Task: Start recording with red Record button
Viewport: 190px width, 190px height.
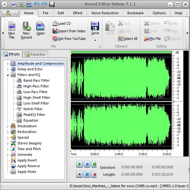Action: click(x=94, y=174)
